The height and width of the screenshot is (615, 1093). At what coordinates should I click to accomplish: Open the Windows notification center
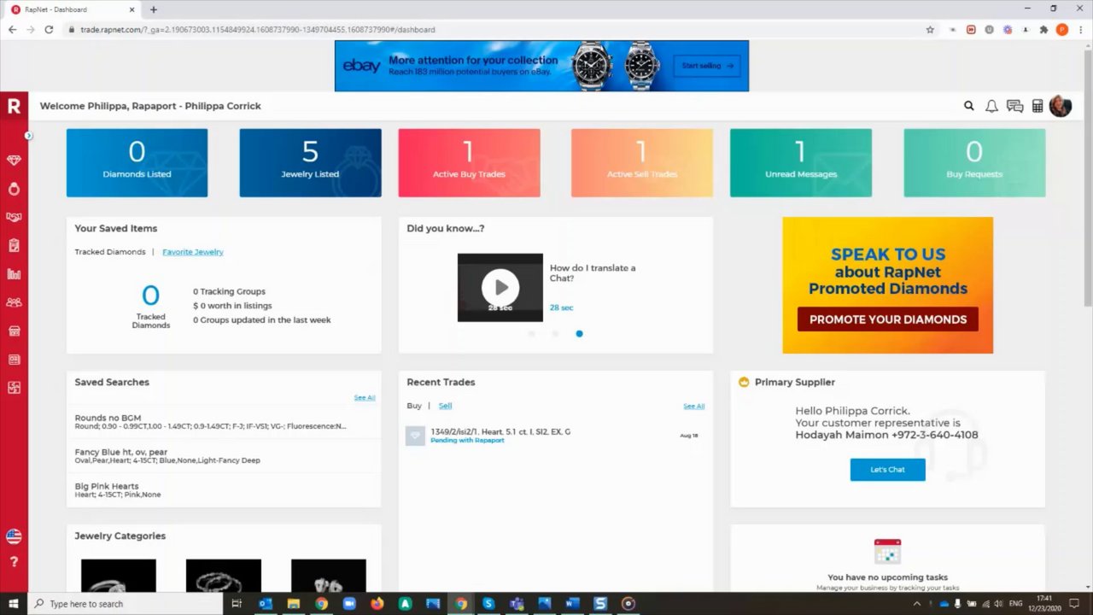point(1075,604)
